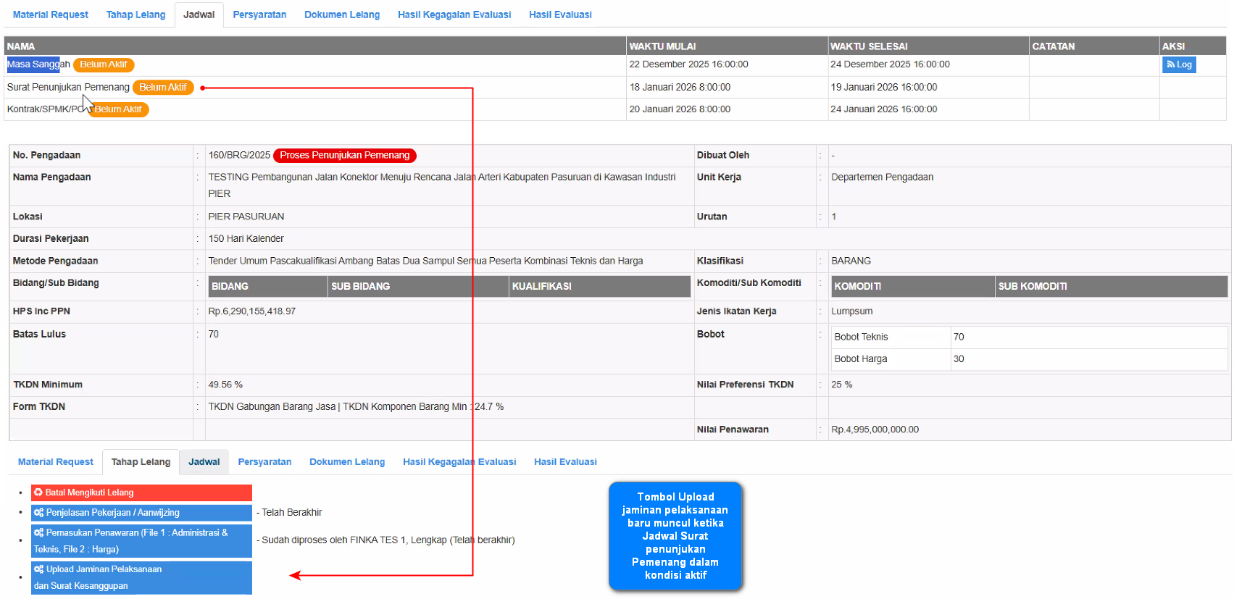
Task: Click the Belum Aktif badge beside Masa Sanggah
Action: click(104, 64)
